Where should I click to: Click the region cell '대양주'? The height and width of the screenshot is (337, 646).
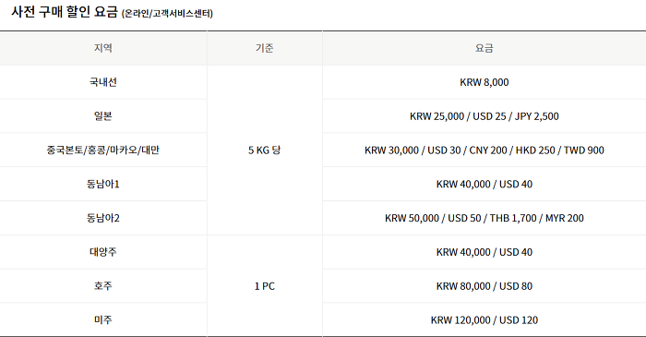(x=103, y=252)
